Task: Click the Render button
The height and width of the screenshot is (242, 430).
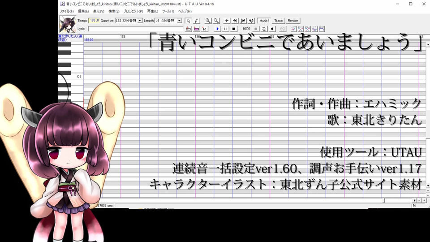Action: tap(293, 21)
